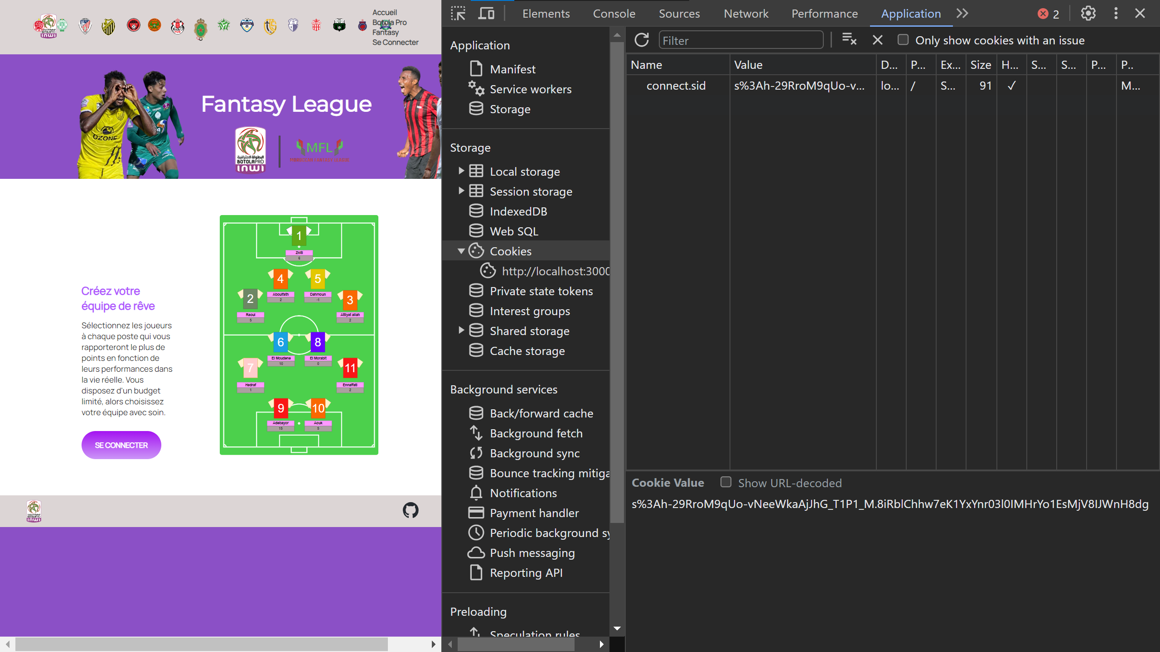Show more DevTools tabs chevron
Viewport: 1160px width, 652px height.
pos(962,14)
